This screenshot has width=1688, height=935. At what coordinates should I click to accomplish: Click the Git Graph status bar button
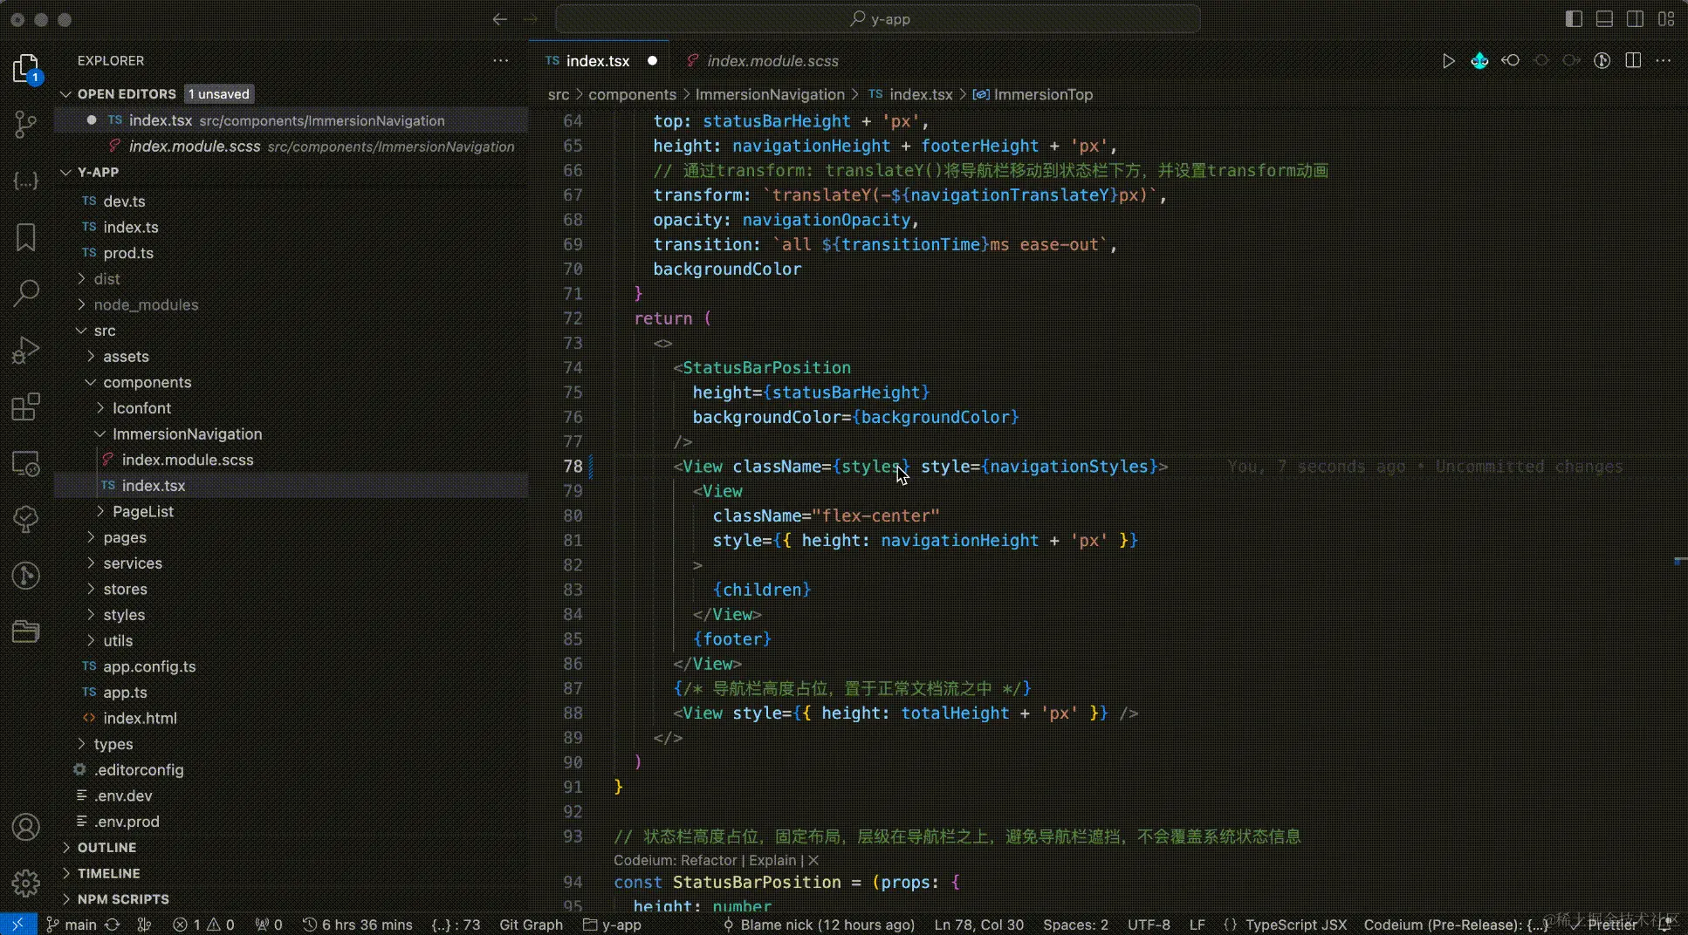(x=531, y=925)
